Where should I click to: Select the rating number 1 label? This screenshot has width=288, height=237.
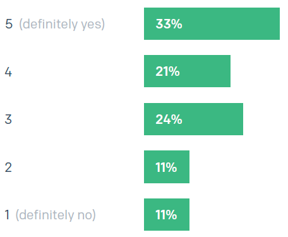(x=7, y=215)
